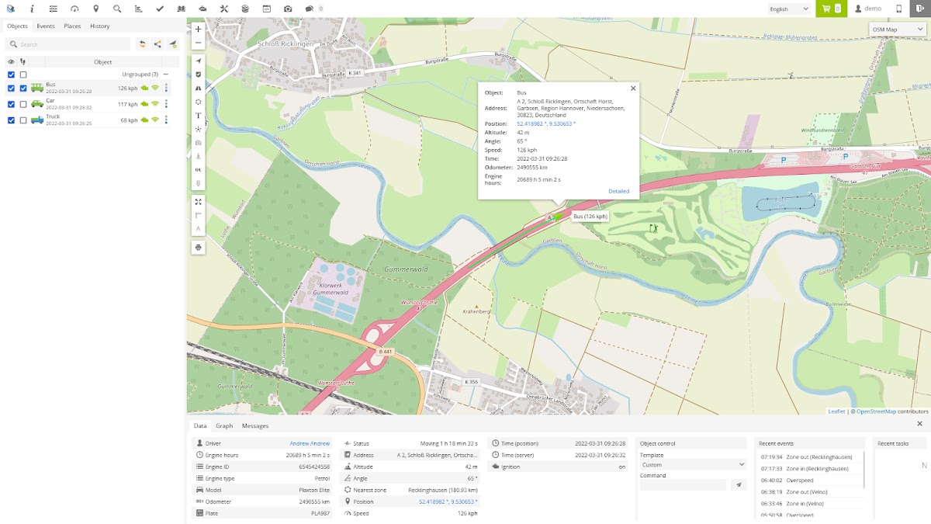
Task: Enable follow checkbox for Truck
Action: click(23, 120)
